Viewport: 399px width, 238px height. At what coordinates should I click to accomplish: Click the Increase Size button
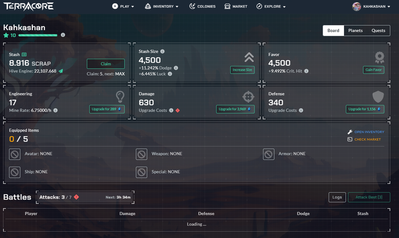242,70
